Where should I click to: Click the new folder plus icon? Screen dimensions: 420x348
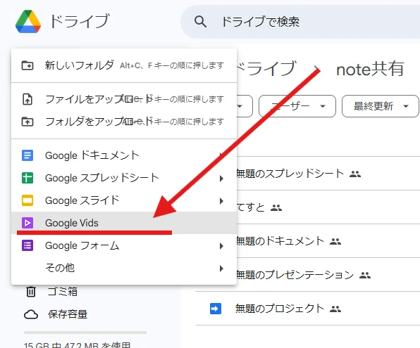(27, 65)
